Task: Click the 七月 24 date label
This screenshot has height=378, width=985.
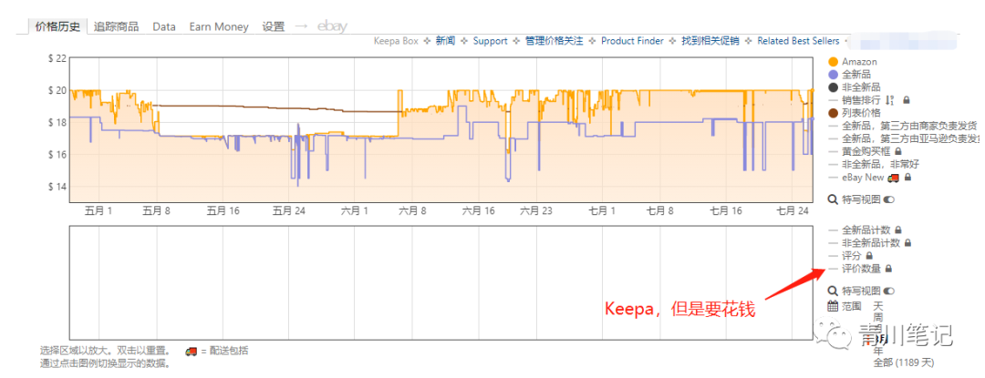Action: click(x=792, y=210)
